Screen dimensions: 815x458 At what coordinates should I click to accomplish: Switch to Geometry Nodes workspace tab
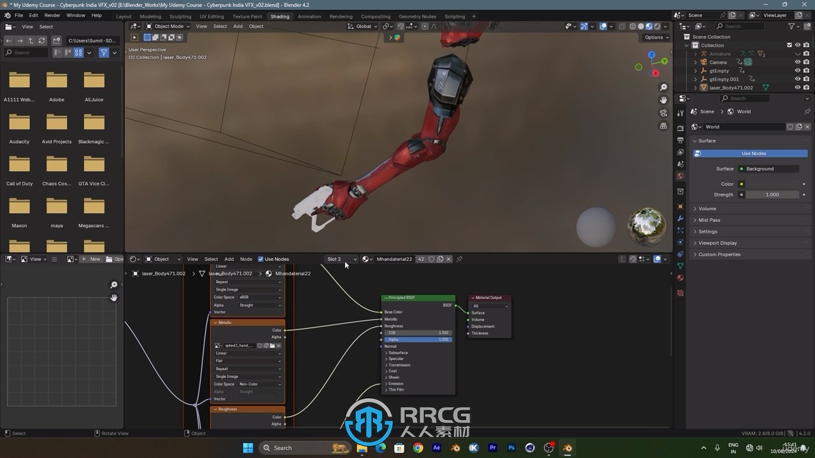pyautogui.click(x=417, y=17)
